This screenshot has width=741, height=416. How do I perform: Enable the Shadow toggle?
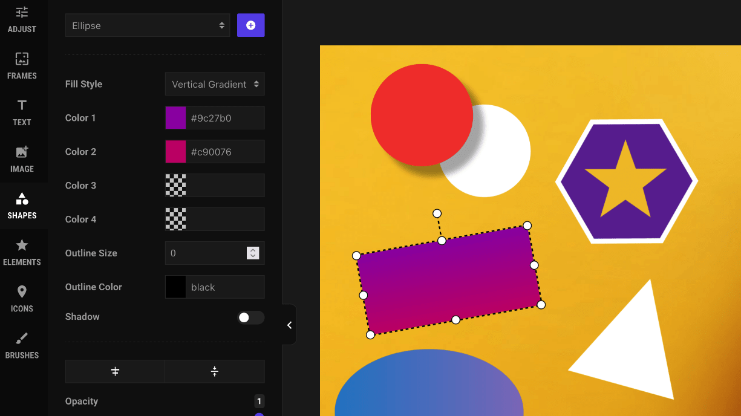pyautogui.click(x=250, y=317)
